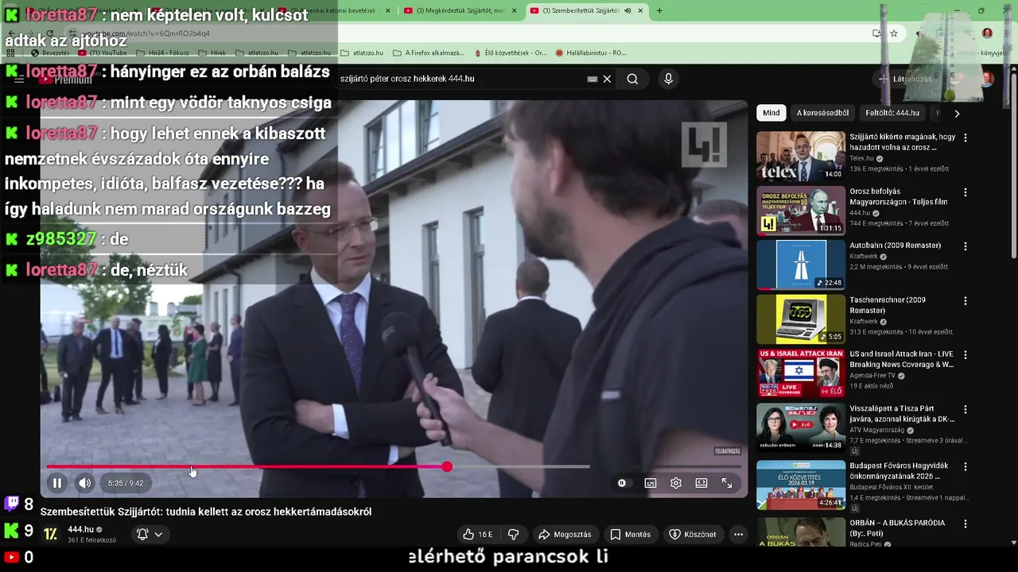
Task: Open options menu for Szijjártó kikérte video
Action: [966, 137]
